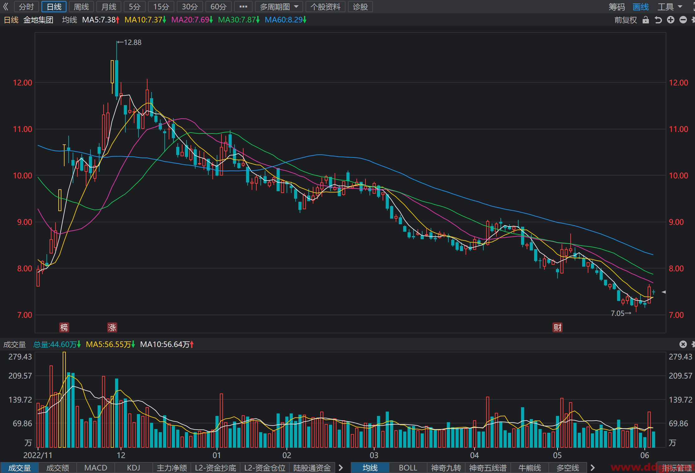
Task: Click the 2022/11 date axis label
Action: tap(38, 455)
